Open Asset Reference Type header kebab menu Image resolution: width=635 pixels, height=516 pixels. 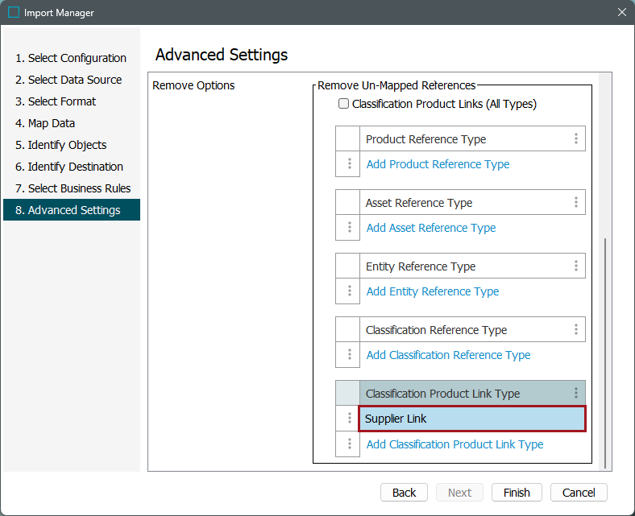click(x=575, y=203)
